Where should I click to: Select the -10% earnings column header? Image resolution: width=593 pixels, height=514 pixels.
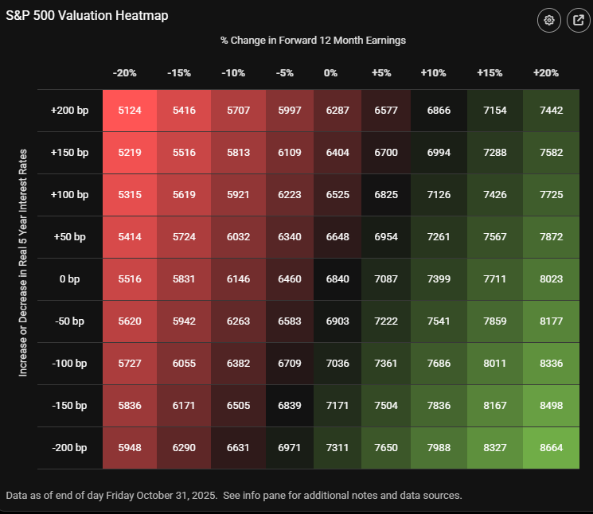[x=233, y=73]
